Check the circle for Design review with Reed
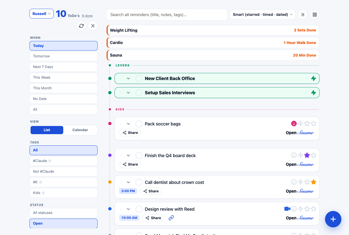Viewport: 349px width, 235px height. click(x=139, y=209)
